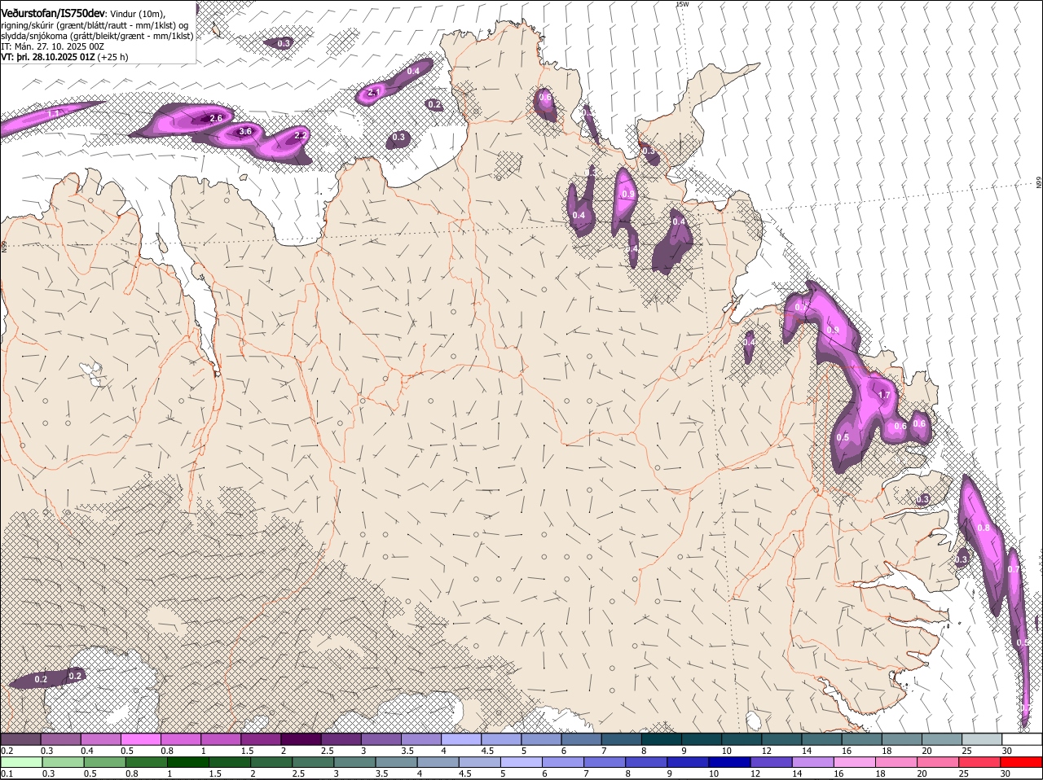This screenshot has height=780, width=1043.
Task: Pick the violet swatch labeled 12 in the rain legend
Action: coord(770,762)
